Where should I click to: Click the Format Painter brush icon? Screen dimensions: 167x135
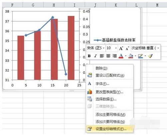(x=150, y=56)
